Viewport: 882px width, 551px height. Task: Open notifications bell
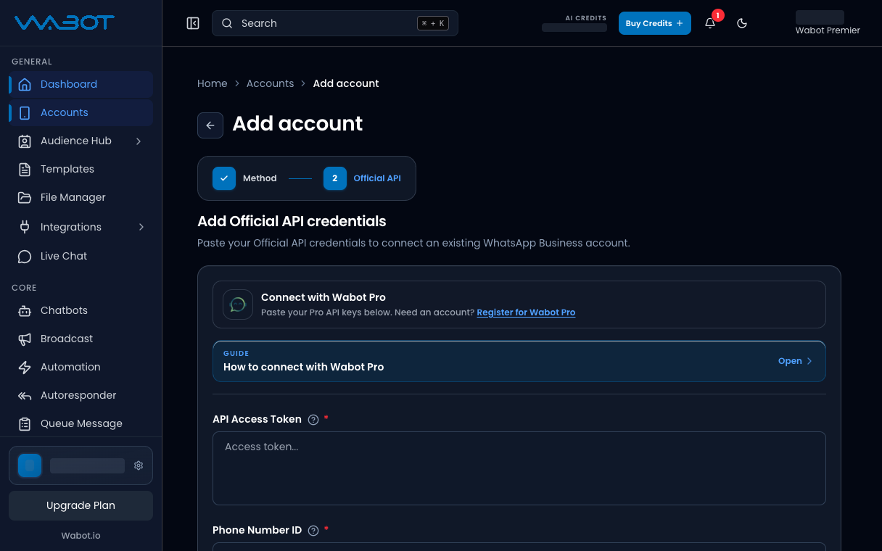[x=710, y=23]
